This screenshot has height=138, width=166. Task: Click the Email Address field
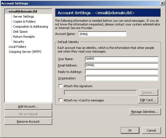122,65
